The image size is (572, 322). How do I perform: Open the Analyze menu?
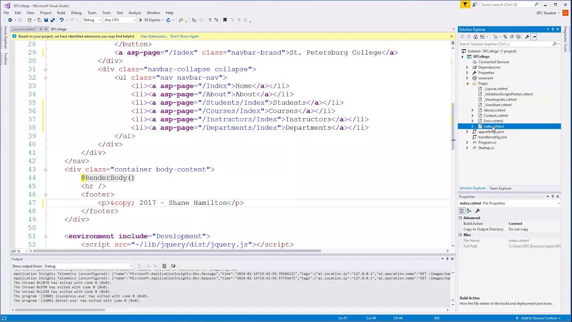[135, 13]
